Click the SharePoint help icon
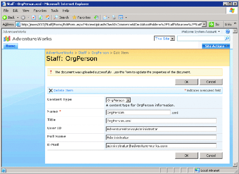Screen dimensions: 239x174 [x=228, y=32]
